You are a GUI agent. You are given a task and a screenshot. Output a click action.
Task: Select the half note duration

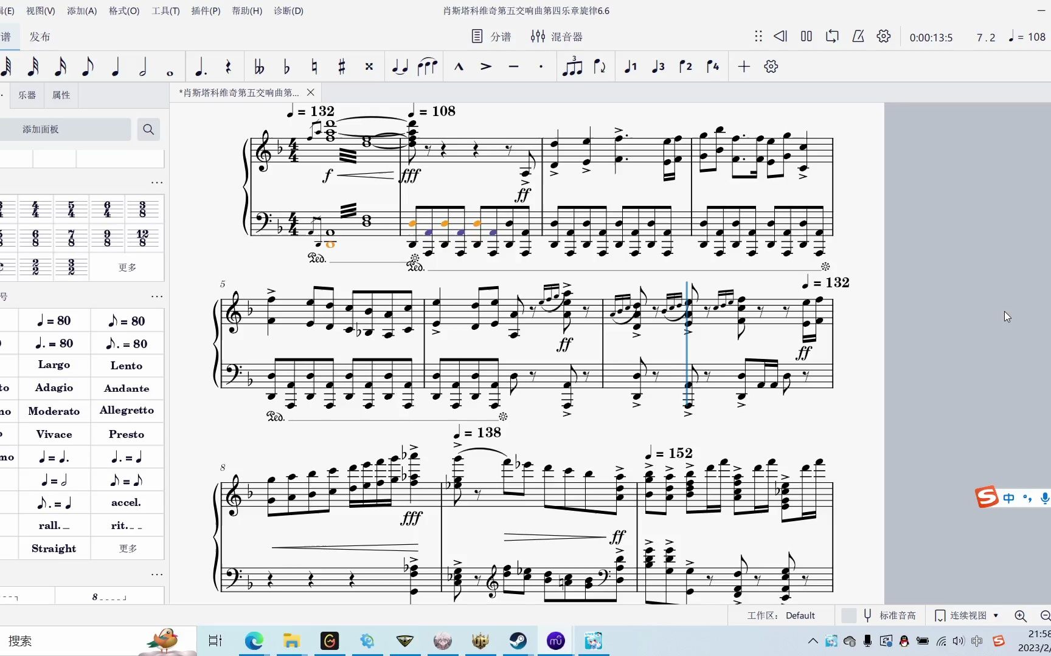pyautogui.click(x=143, y=67)
